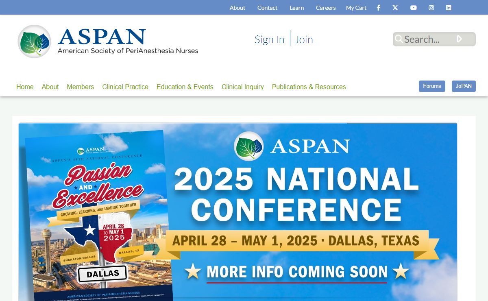Open the Clinical Inquiry menu
Image resolution: width=488 pixels, height=301 pixels.
tap(243, 87)
